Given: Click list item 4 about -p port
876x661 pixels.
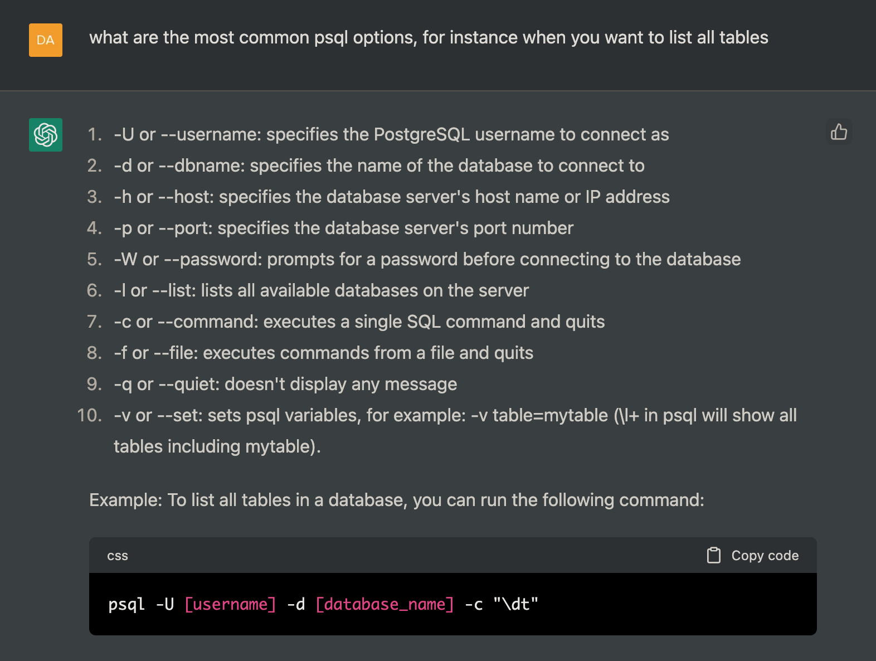Looking at the screenshot, I should point(343,228).
